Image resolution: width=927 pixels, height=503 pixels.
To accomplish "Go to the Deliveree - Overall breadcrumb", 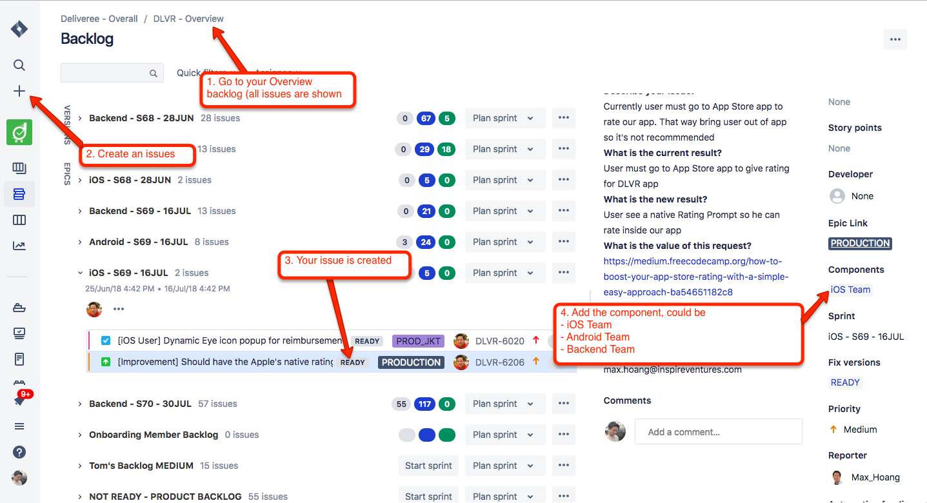I will coord(99,19).
